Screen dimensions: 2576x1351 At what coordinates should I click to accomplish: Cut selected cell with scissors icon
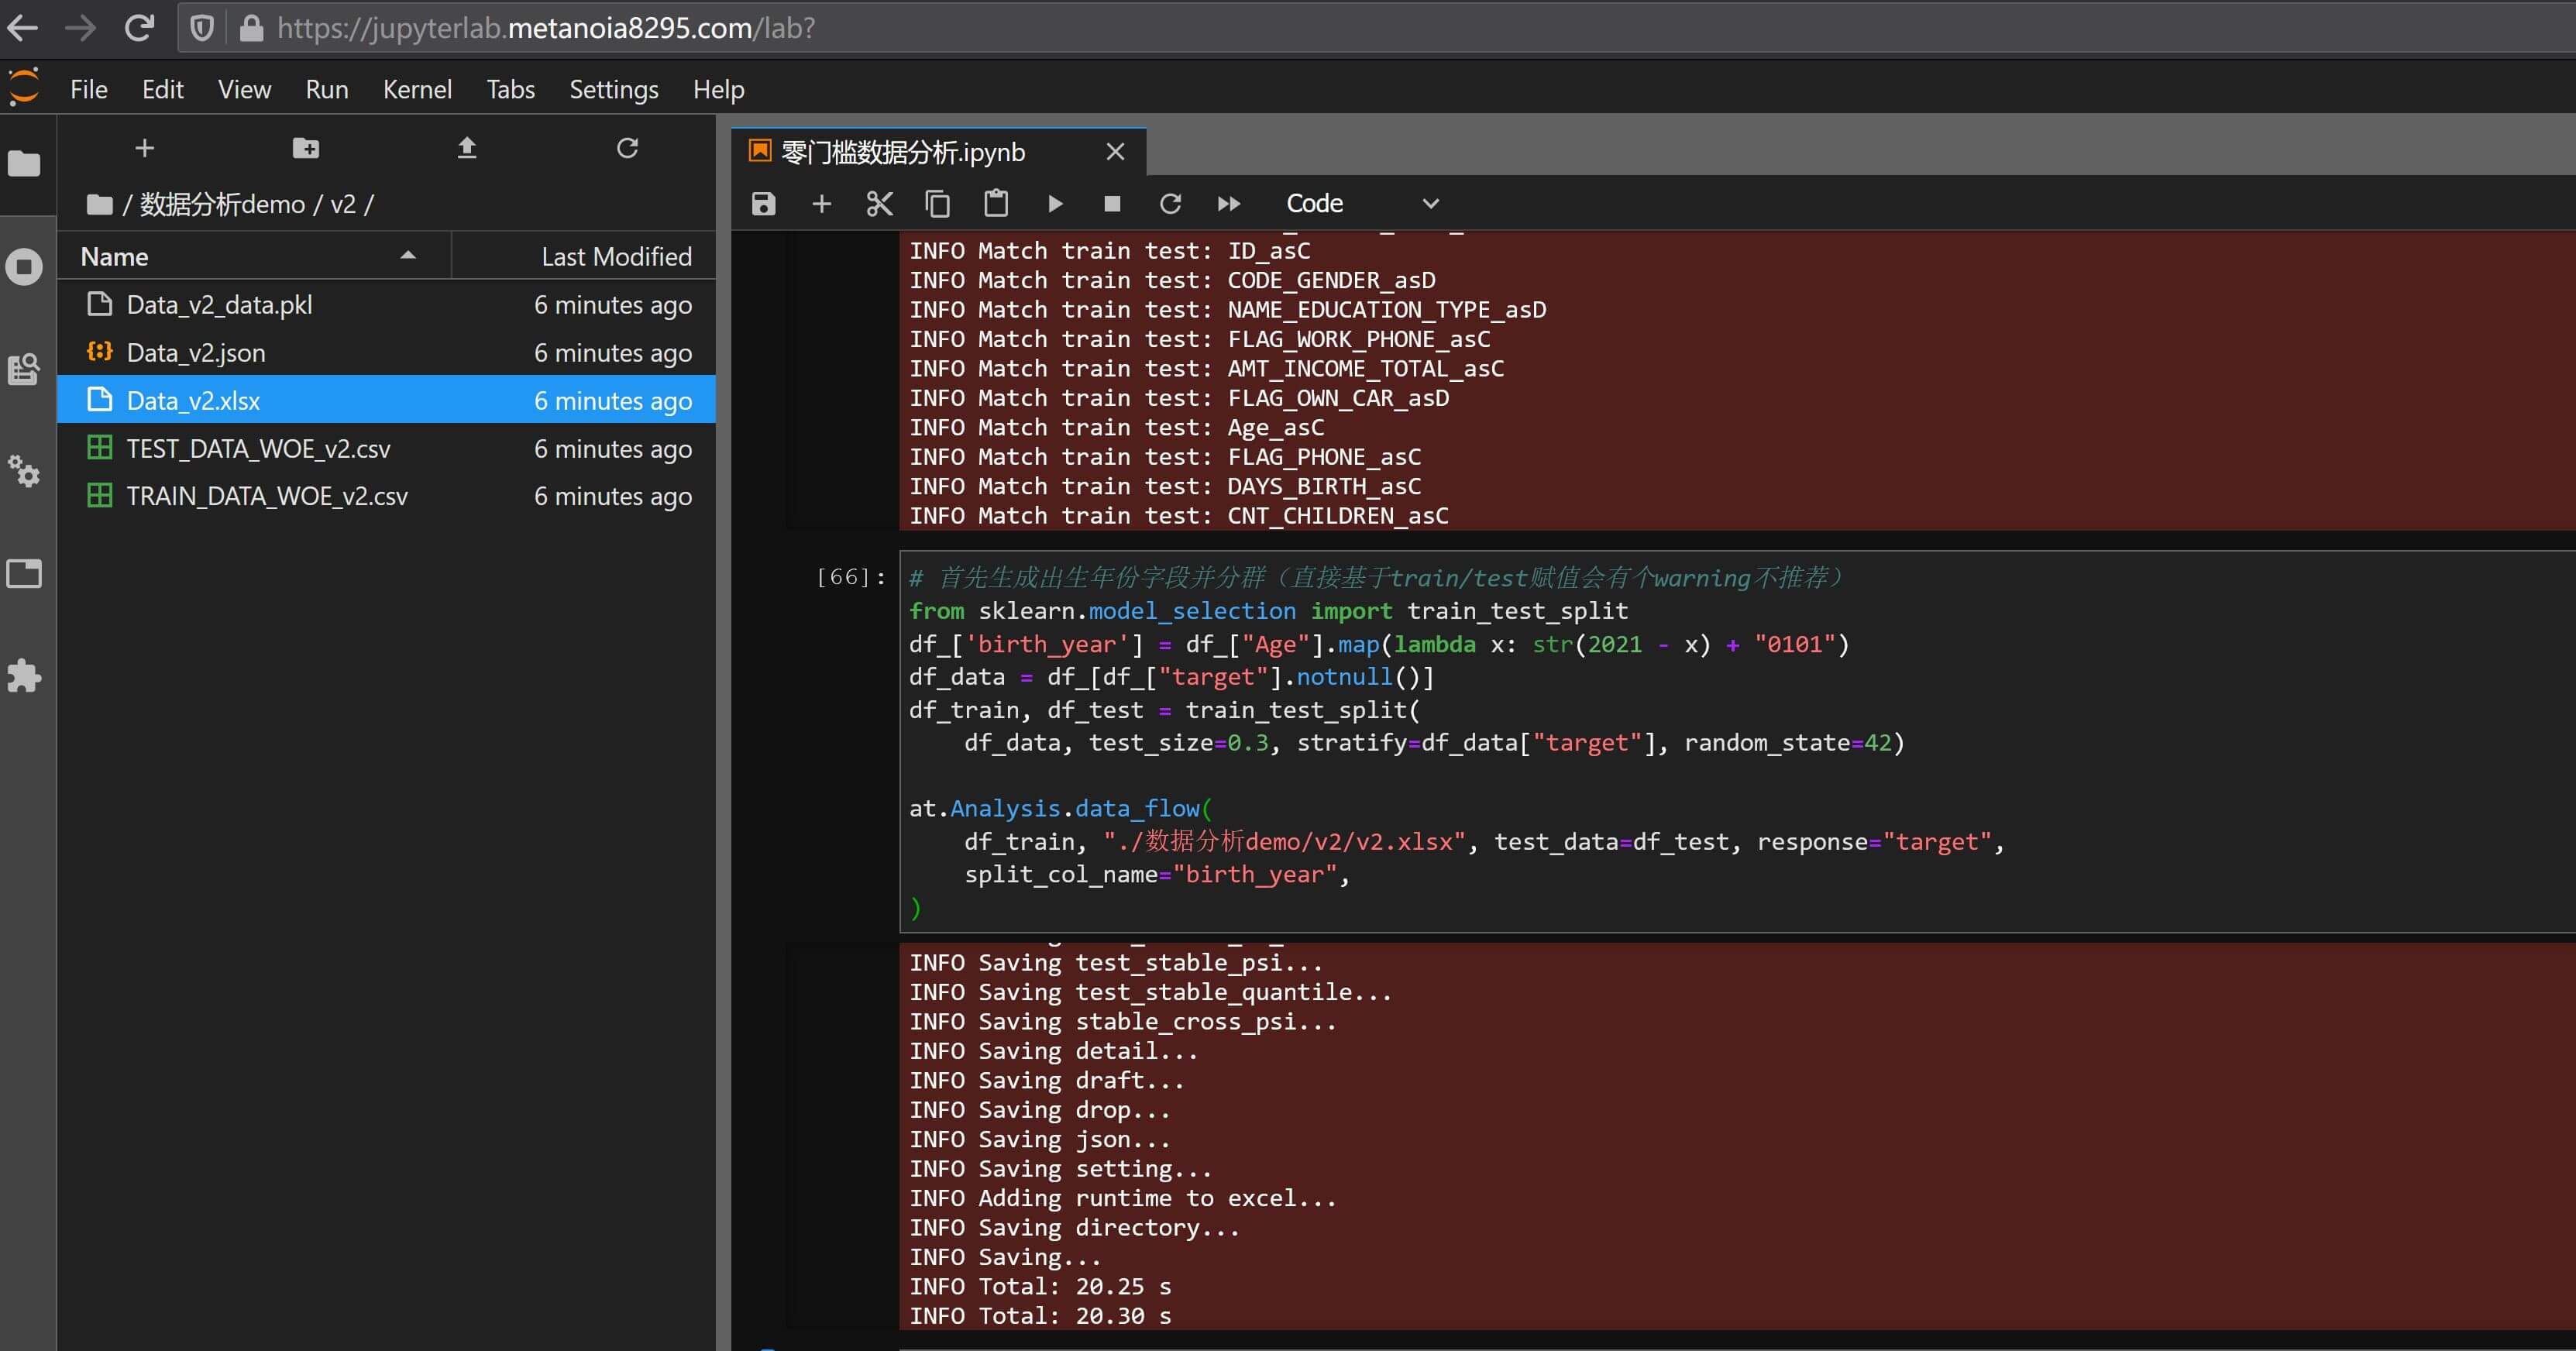coord(879,204)
